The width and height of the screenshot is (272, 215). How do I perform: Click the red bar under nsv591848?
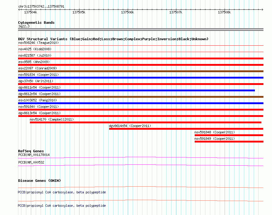coord(229,135)
